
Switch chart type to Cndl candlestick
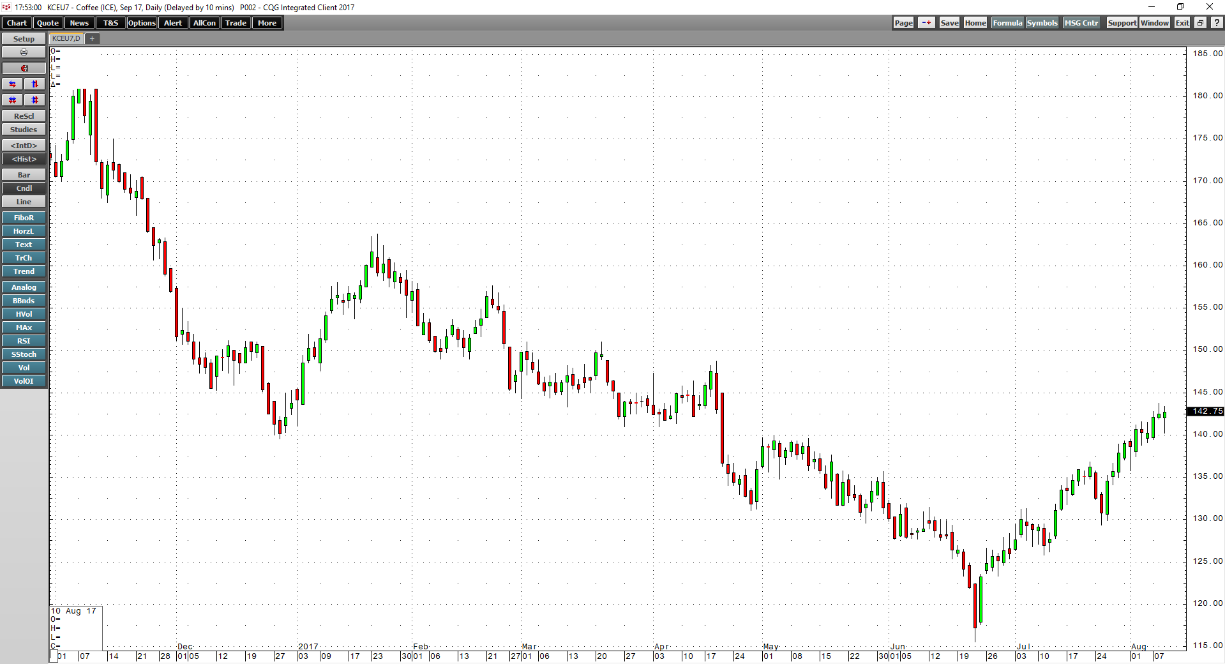[24, 188]
